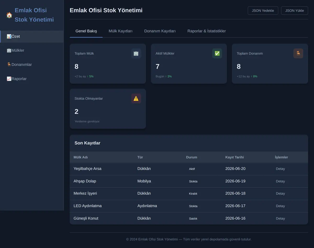Click the Tür column header
Viewport: 314px width, 248px height.
point(140,157)
